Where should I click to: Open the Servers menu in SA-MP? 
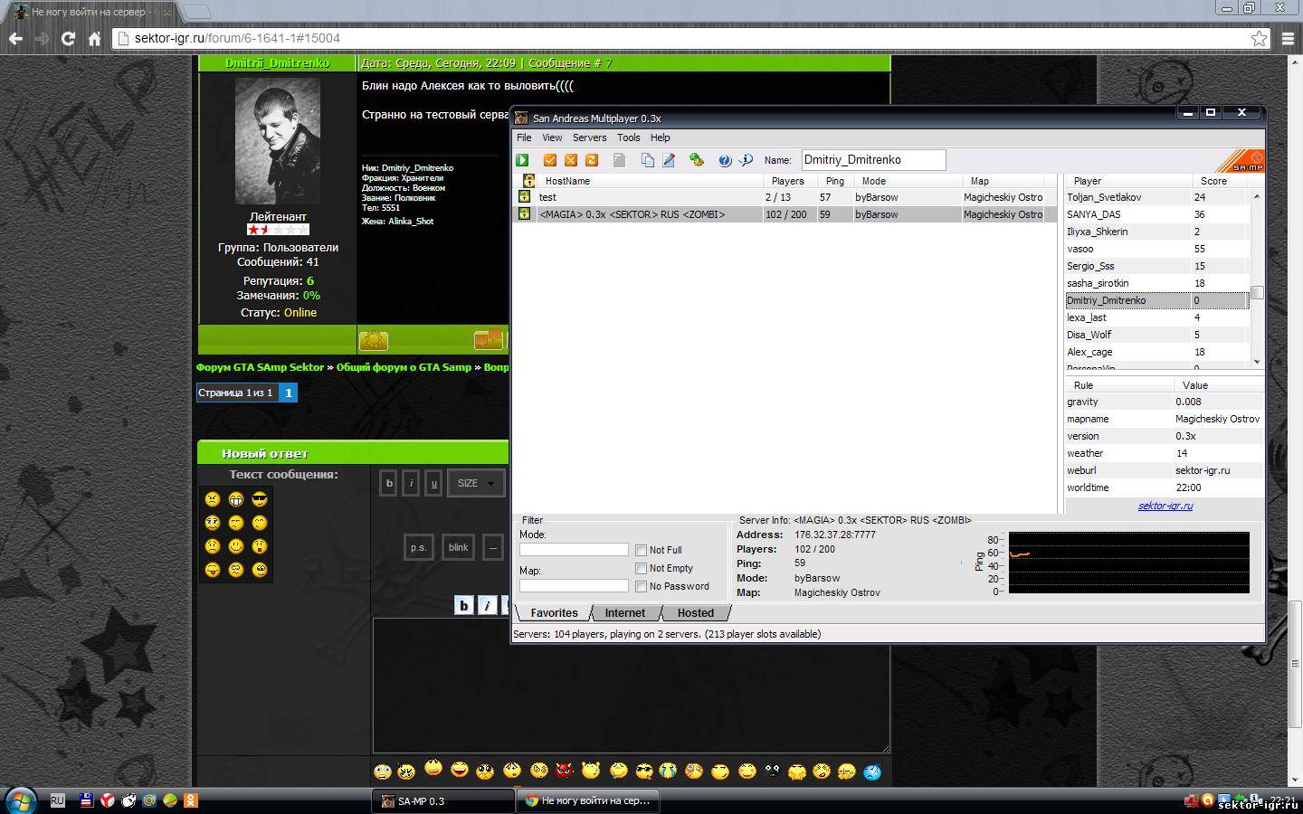(589, 137)
